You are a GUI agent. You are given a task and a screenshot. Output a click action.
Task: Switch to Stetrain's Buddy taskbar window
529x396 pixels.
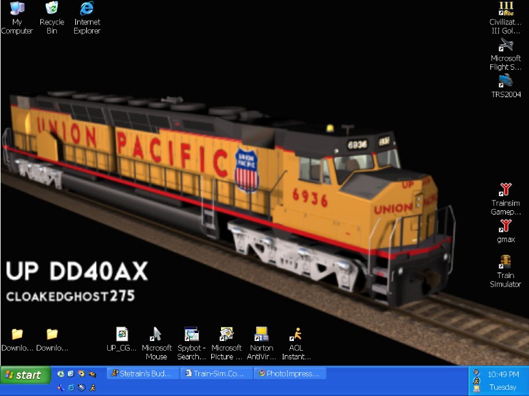tap(143, 373)
